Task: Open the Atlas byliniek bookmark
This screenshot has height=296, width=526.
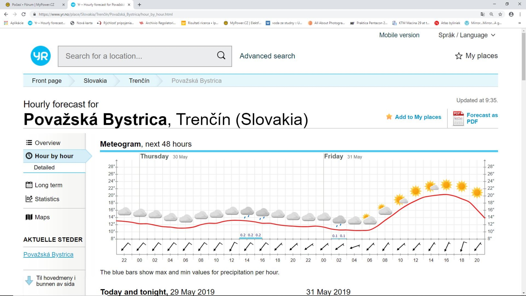Action: point(447,23)
